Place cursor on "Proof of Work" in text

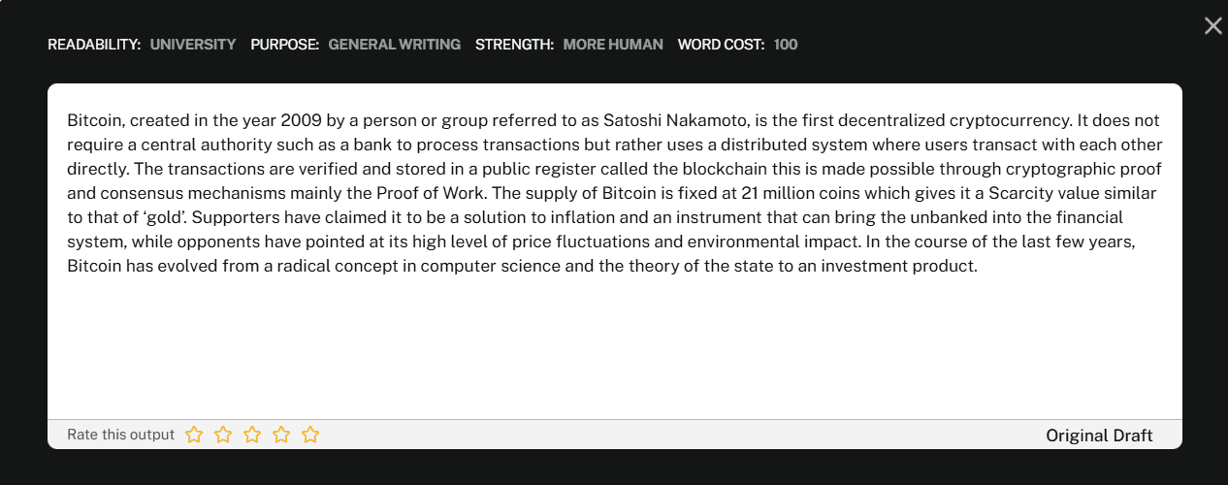pyautogui.click(x=436, y=193)
